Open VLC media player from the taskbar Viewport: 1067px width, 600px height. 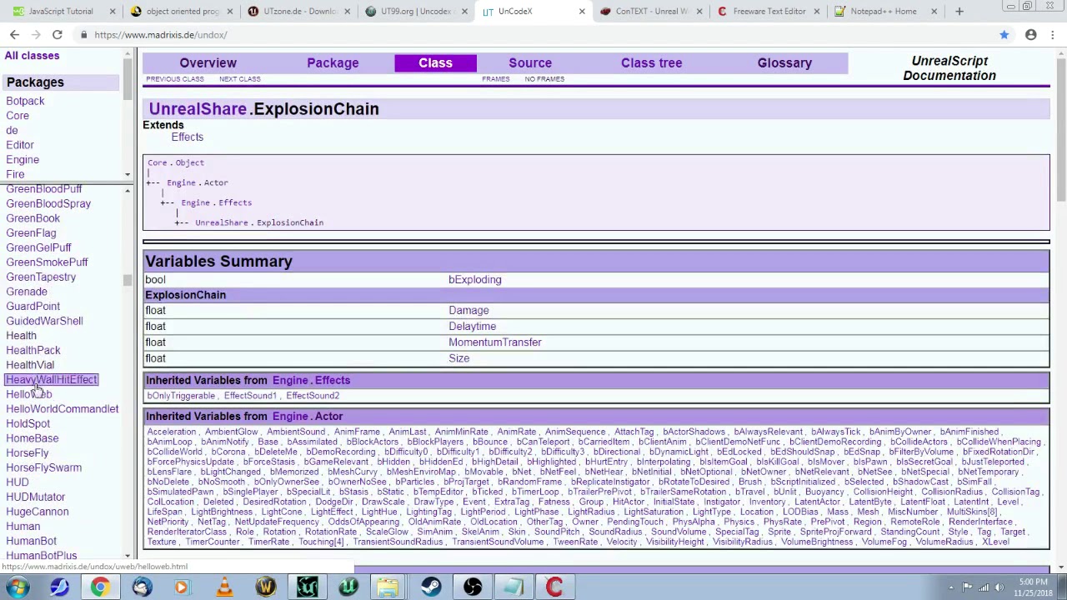224,587
